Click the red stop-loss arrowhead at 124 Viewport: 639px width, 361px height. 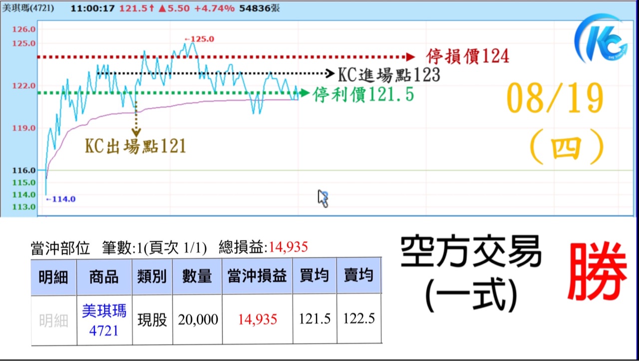click(x=410, y=57)
